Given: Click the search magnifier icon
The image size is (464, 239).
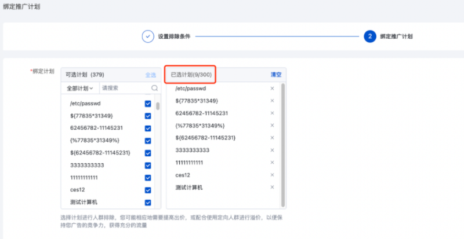Looking at the screenshot, I should (154, 88).
